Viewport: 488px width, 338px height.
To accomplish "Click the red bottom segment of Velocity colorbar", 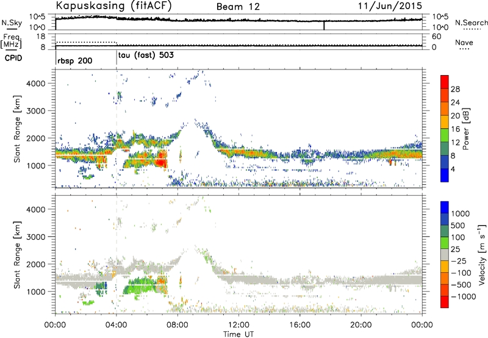I will 445,302.
